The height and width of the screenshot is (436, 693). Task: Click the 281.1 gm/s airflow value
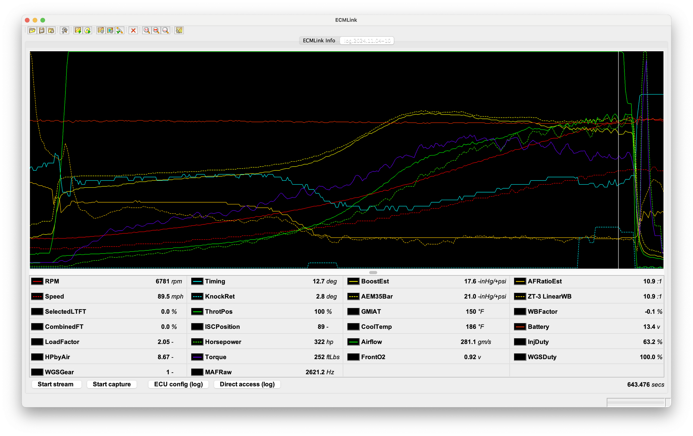[x=475, y=342]
